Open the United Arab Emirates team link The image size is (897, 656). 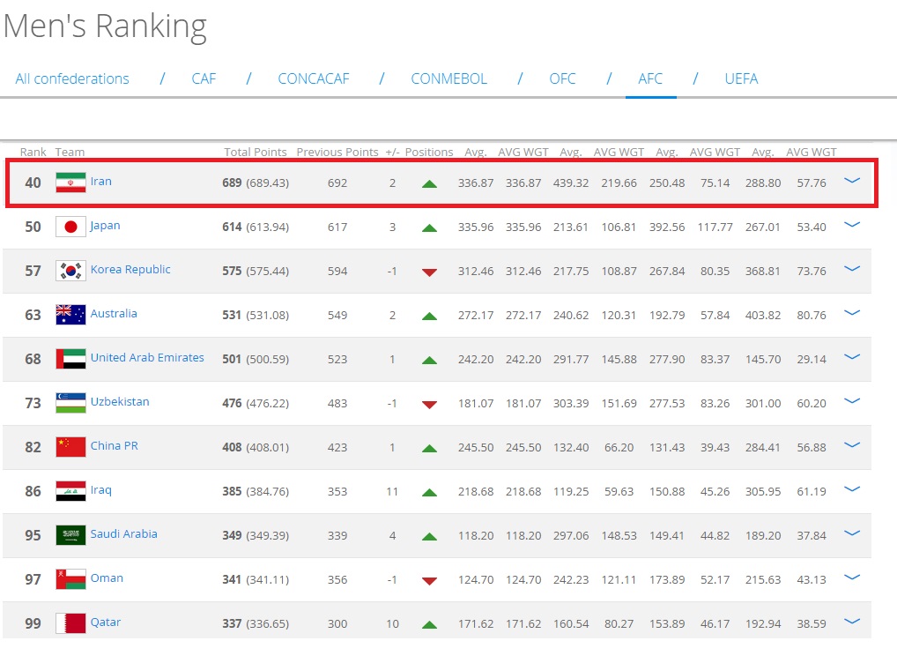click(x=147, y=358)
